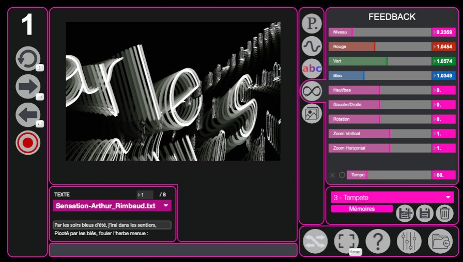Click the FEEDBACK panel title

(x=392, y=17)
